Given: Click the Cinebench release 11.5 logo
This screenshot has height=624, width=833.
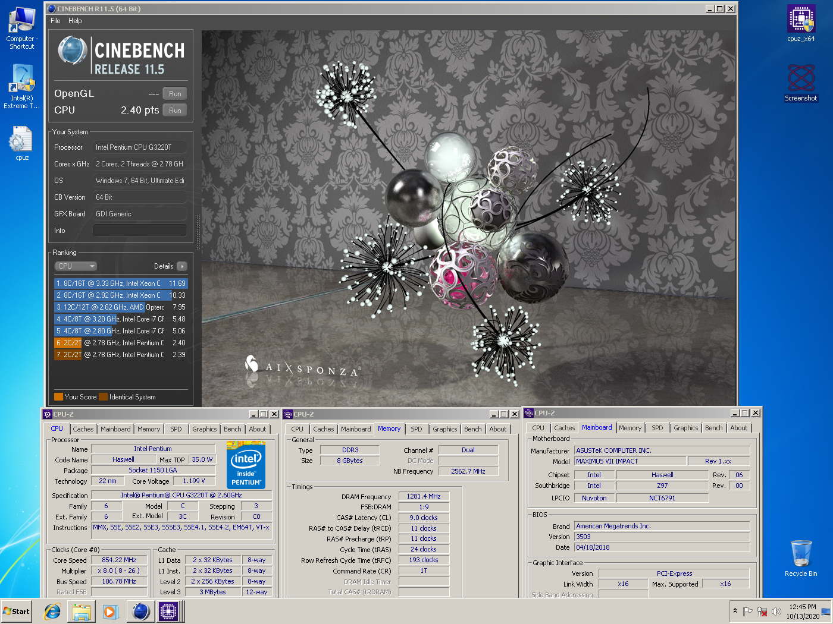Looking at the screenshot, I should coord(121,55).
